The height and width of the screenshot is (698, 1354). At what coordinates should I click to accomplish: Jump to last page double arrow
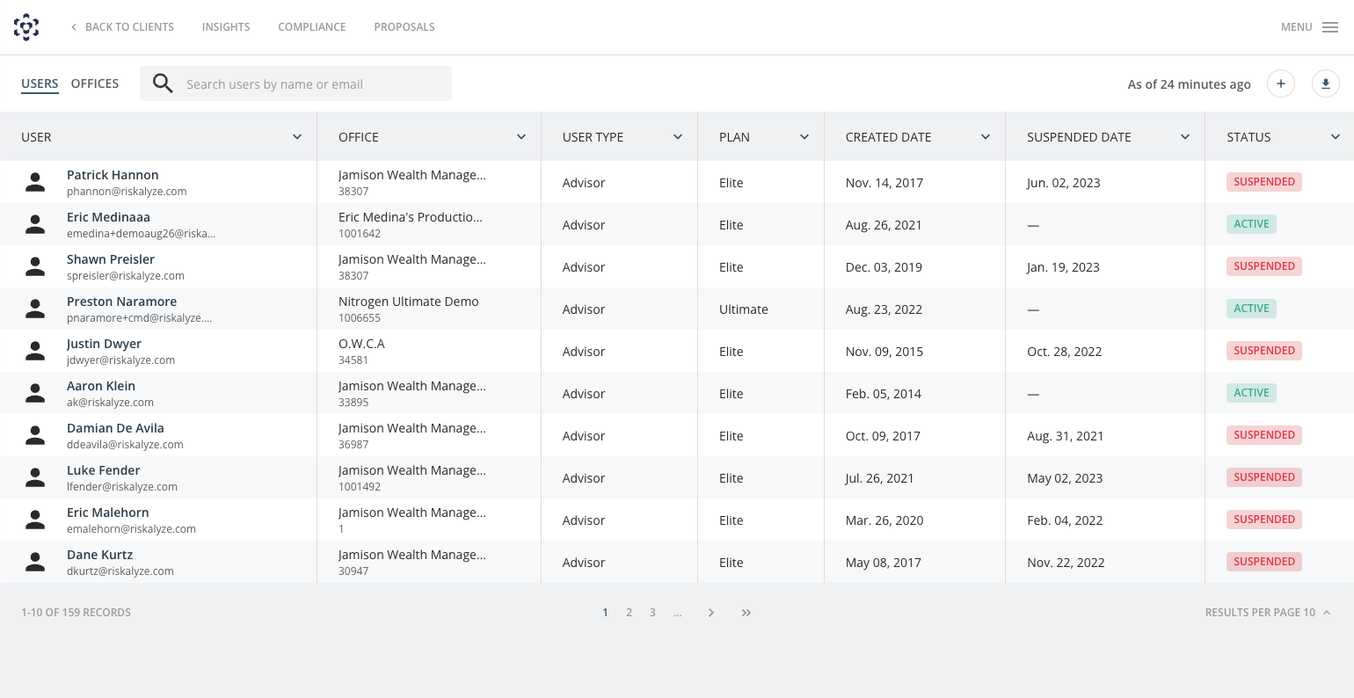coord(746,613)
